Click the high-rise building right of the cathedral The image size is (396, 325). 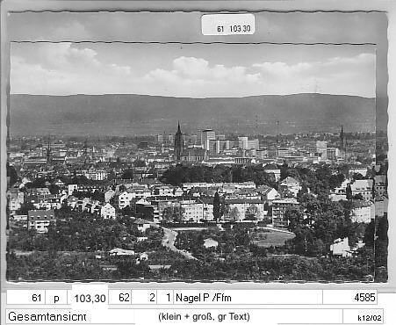[x=208, y=140]
